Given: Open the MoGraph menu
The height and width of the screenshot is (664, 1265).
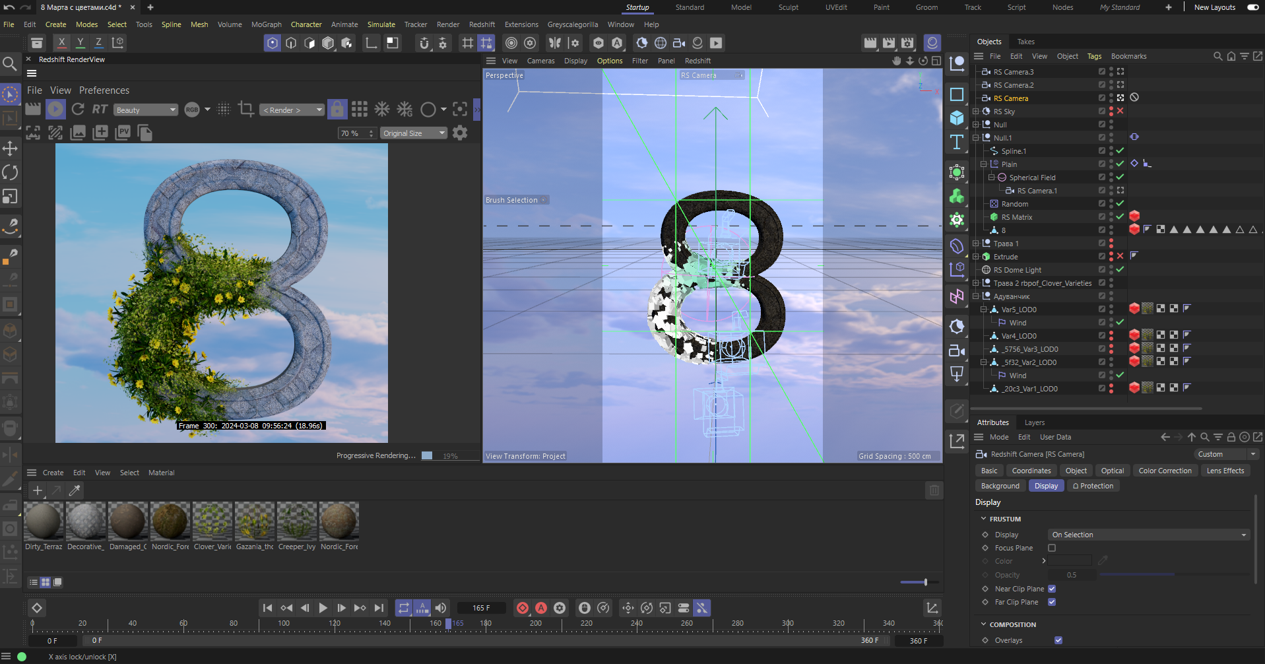Looking at the screenshot, I should [x=266, y=24].
